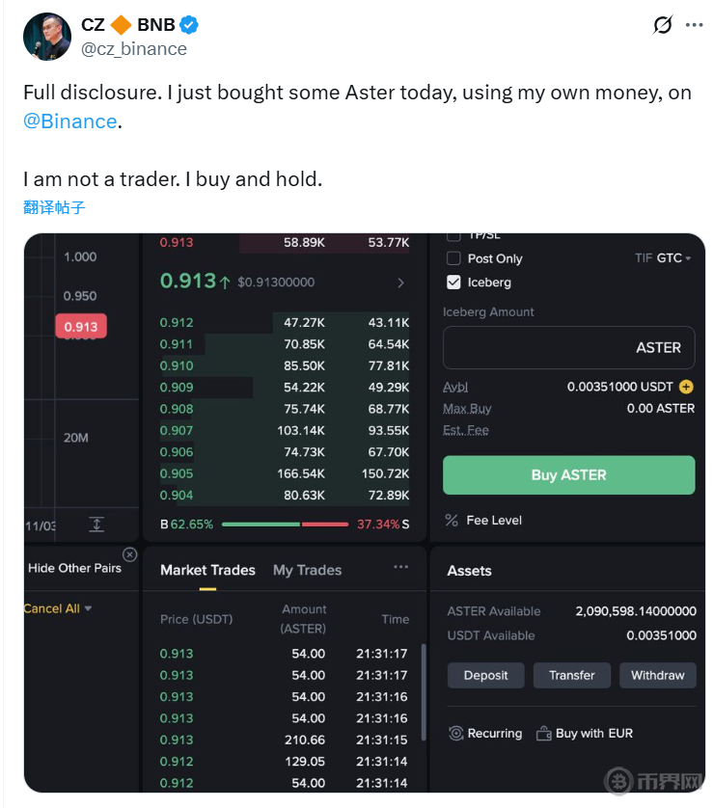The width and height of the screenshot is (713, 808).
Task: Click the yellow plus add-USDT icon
Action: [686, 387]
